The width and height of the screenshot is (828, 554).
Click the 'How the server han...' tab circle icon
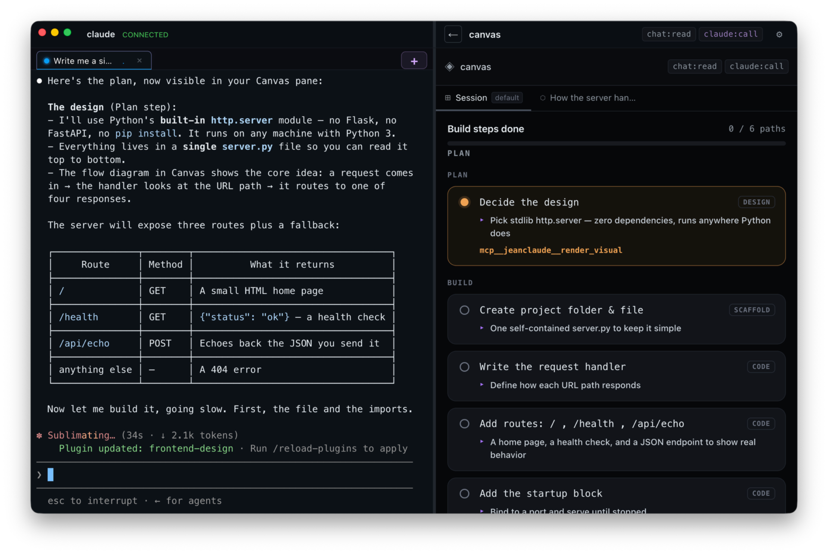pos(543,98)
